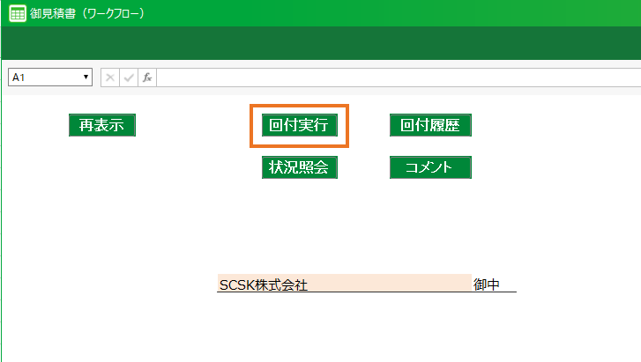This screenshot has width=641, height=362.
Task: Click the blank area beneath the 再表示 button
Action: [x=102, y=194]
